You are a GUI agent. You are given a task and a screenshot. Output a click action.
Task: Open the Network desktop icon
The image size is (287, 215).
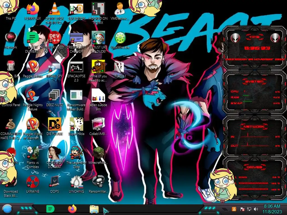click(x=11, y=38)
